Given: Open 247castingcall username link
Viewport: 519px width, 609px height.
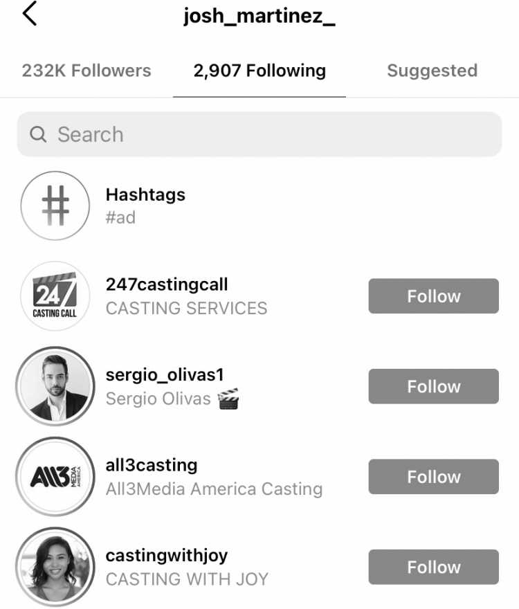Looking at the screenshot, I should [167, 284].
